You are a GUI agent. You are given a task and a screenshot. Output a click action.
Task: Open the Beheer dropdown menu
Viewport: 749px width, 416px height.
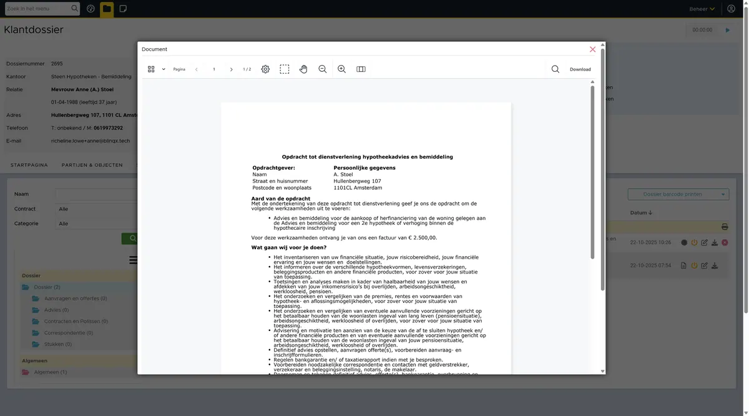[x=702, y=9]
